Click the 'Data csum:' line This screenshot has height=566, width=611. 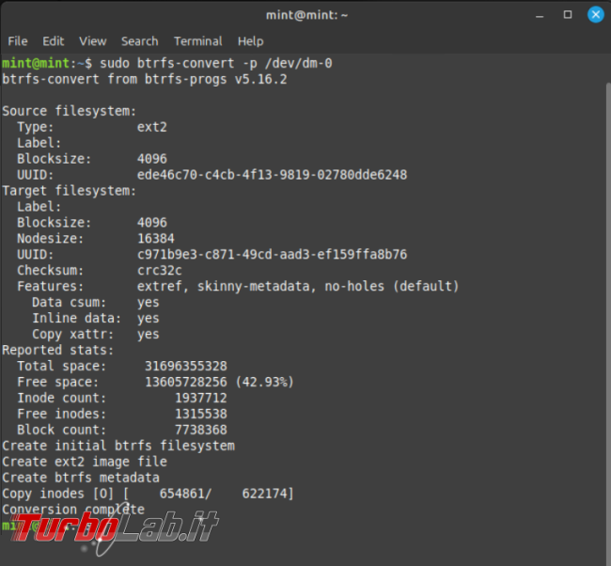point(96,303)
